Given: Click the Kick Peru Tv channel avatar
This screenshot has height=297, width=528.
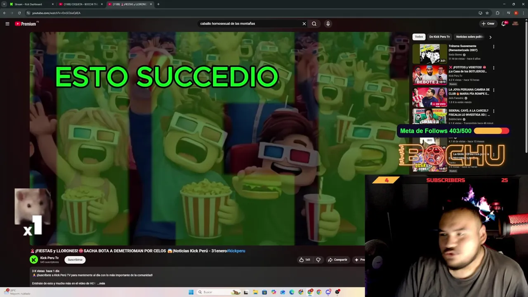Looking at the screenshot, I should tap(34, 259).
